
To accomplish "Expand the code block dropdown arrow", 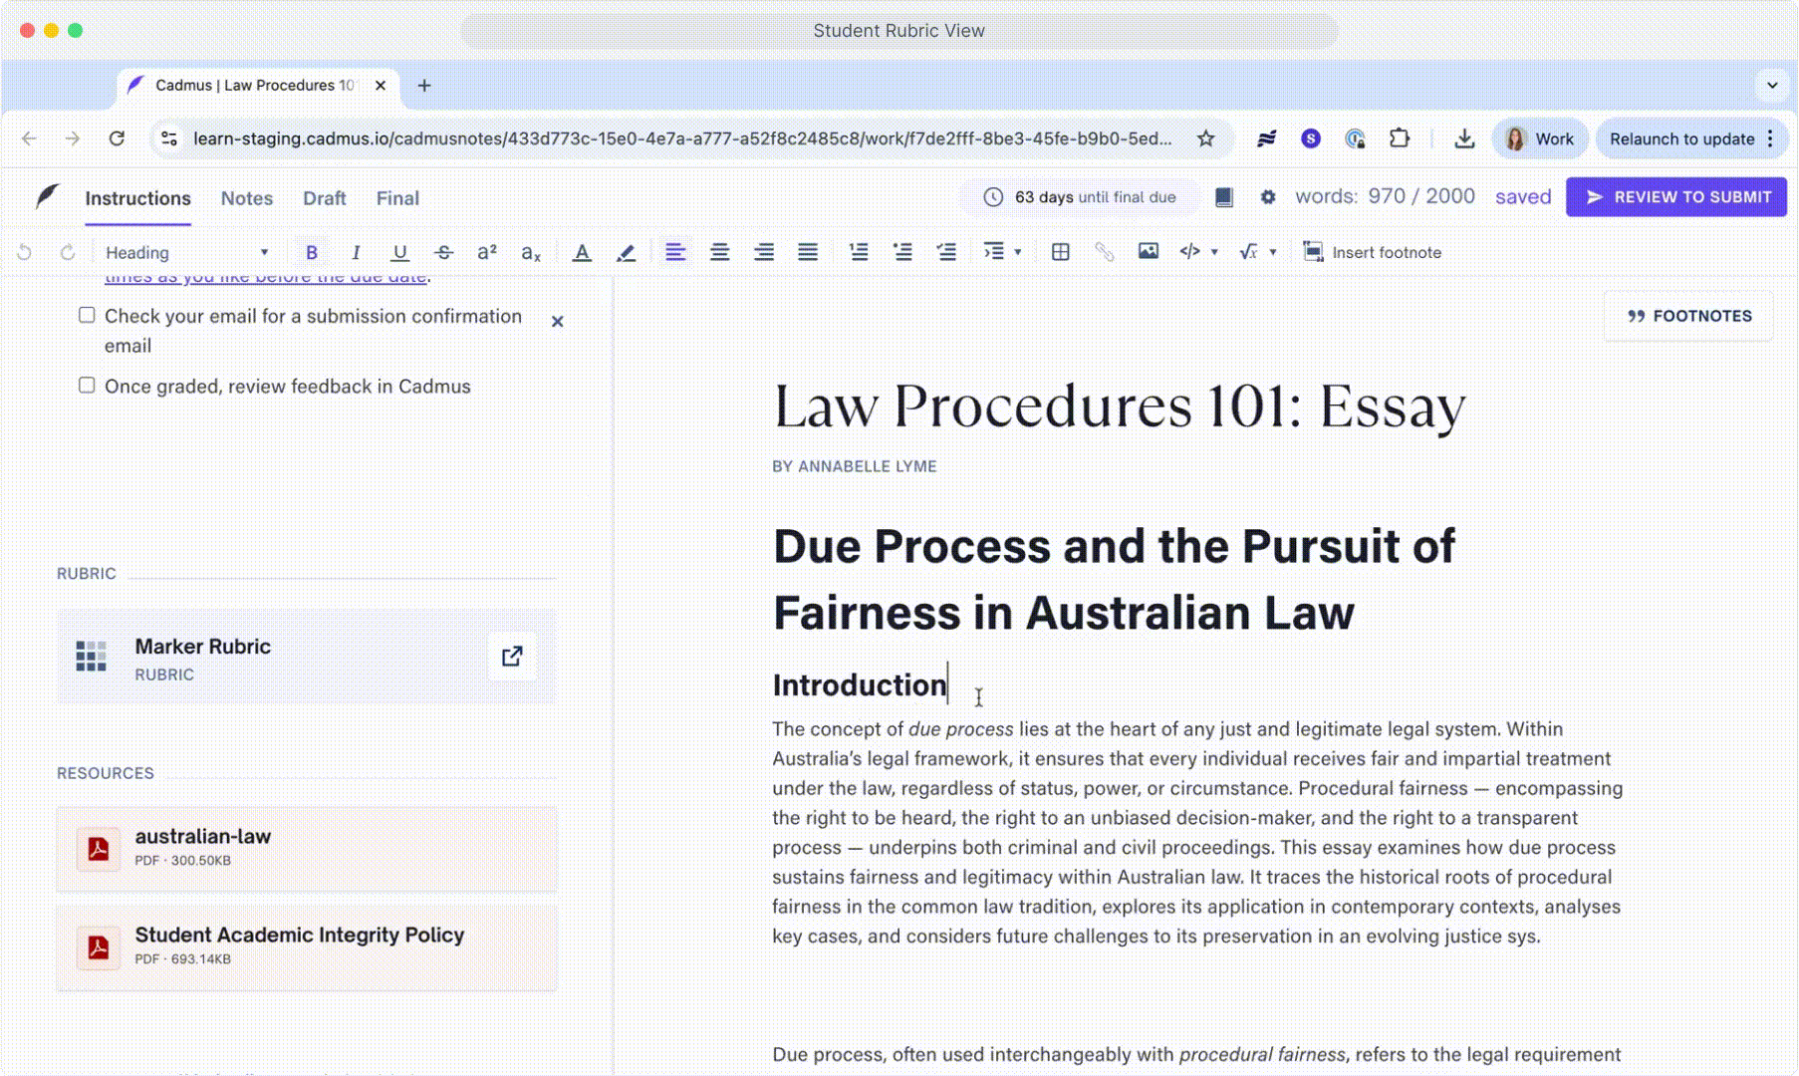I will 1214,253.
